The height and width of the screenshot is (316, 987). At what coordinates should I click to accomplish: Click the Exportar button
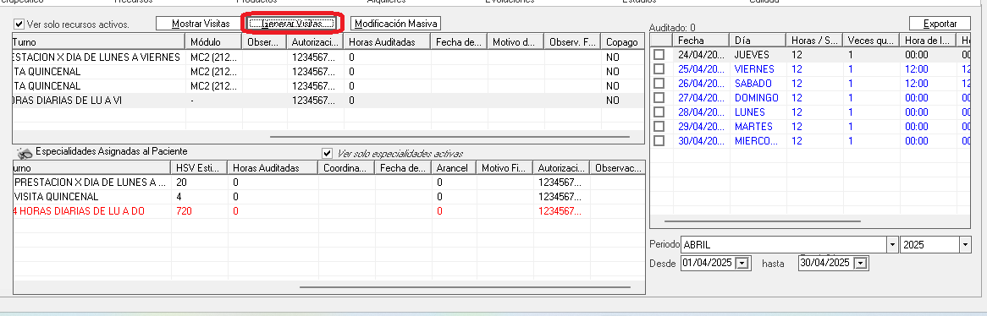click(x=940, y=24)
